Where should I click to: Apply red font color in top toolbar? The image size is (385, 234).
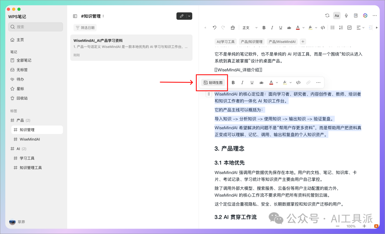[x=298, y=28]
